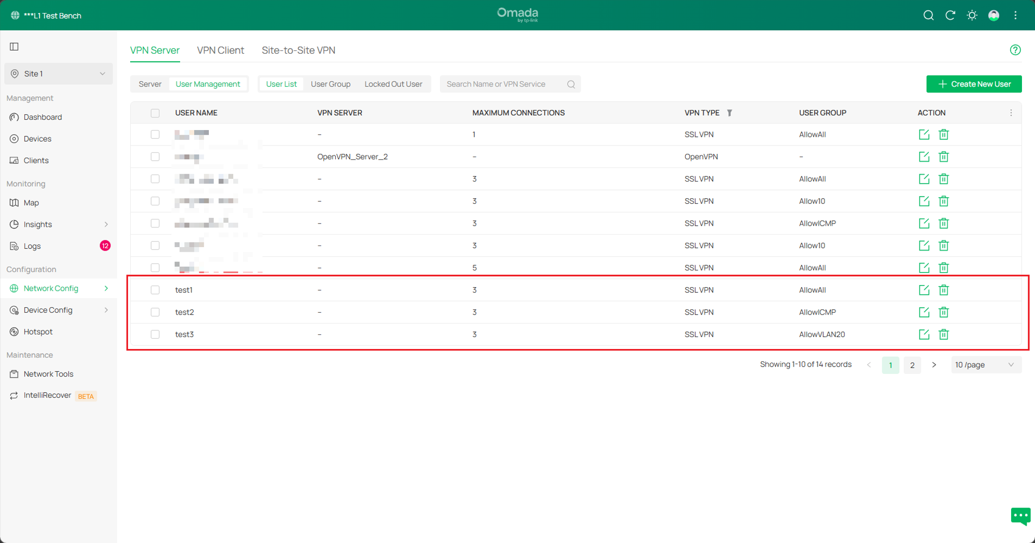Open the 10 /page size dropdown
The height and width of the screenshot is (543, 1035).
[x=986, y=365]
